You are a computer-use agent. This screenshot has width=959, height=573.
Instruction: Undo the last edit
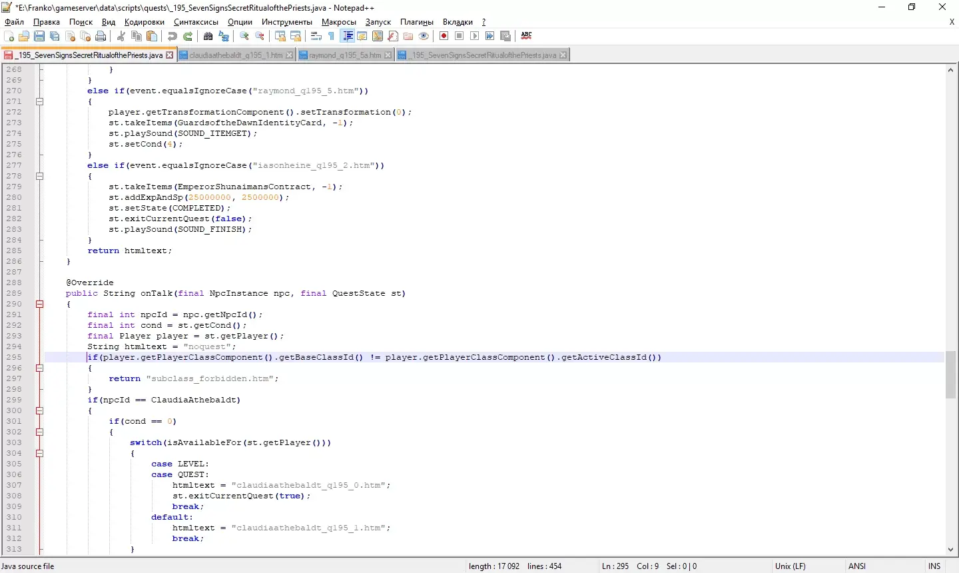point(172,36)
